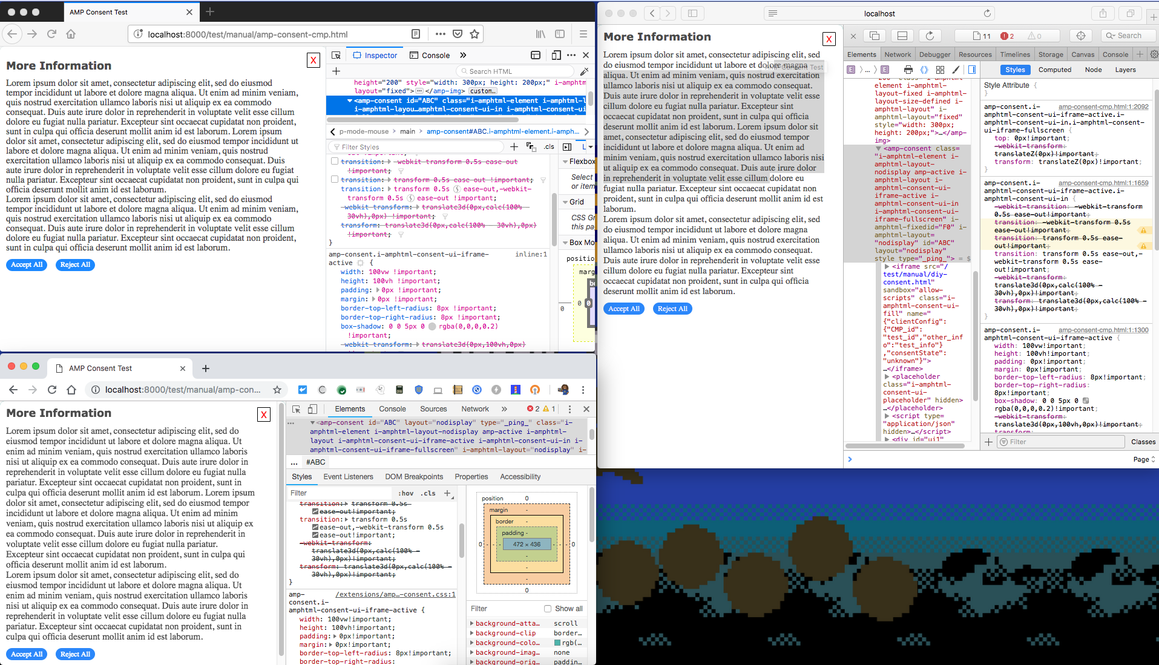Expand placeholder node in Safari DOM tree
1159x665 pixels.
point(887,376)
